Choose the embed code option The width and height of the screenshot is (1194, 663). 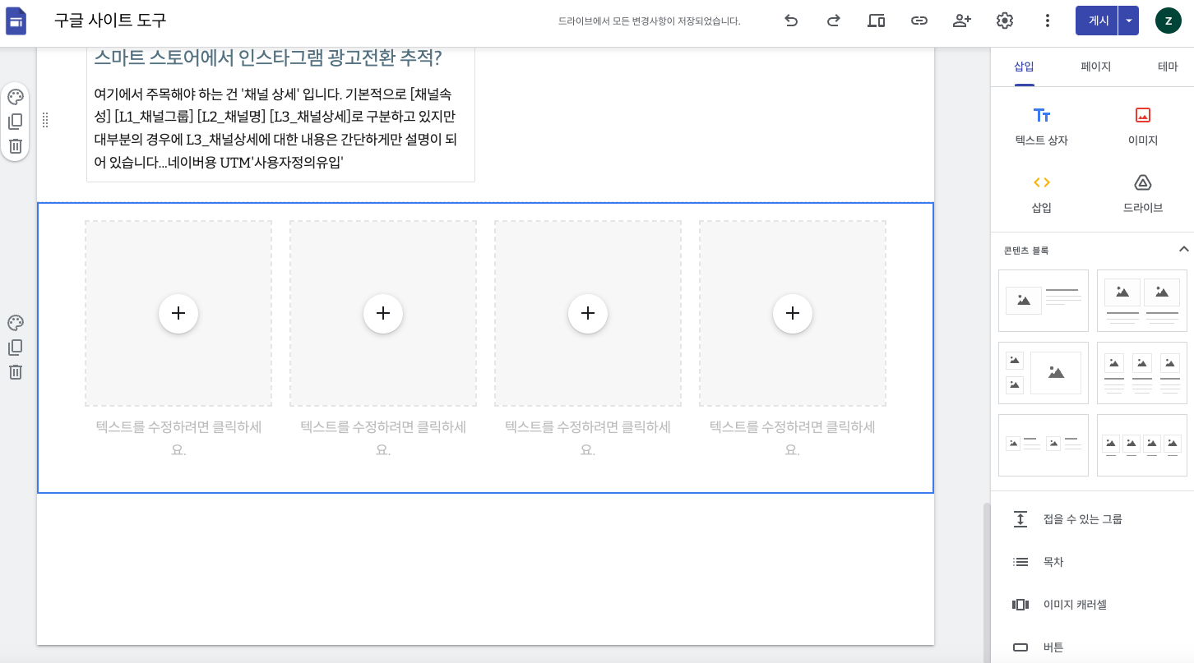coord(1042,193)
